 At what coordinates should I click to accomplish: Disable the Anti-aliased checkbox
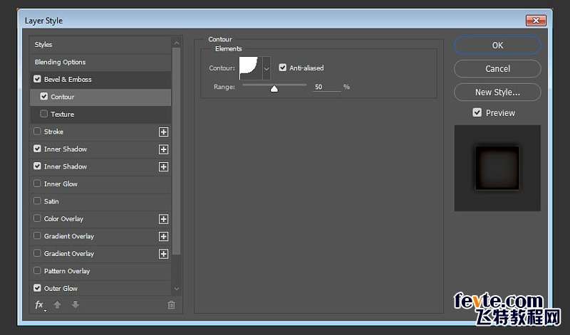point(282,68)
